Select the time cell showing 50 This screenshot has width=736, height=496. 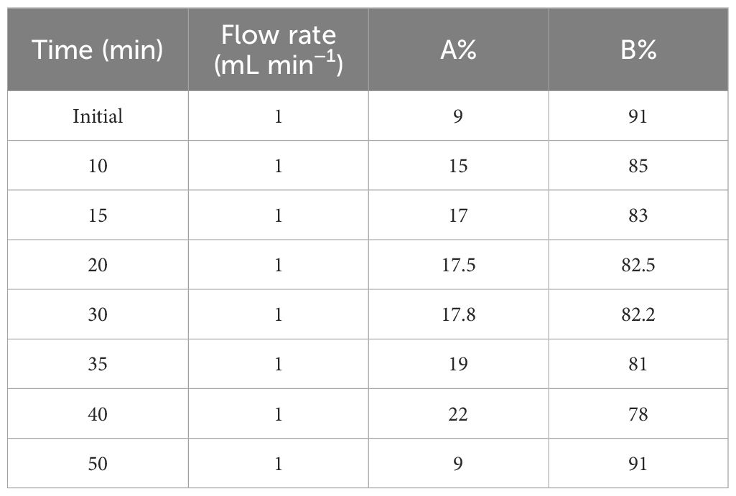point(98,464)
